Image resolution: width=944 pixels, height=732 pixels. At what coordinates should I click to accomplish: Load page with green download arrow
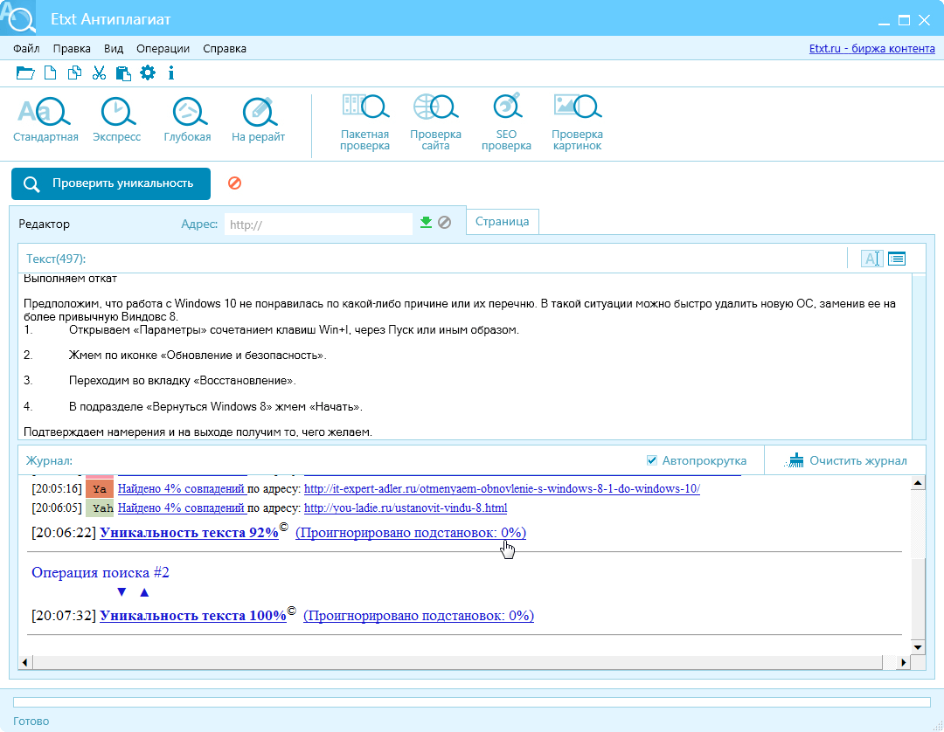427,223
